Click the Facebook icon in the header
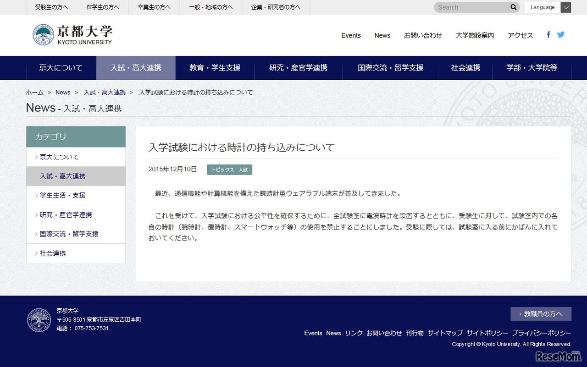 click(548, 34)
